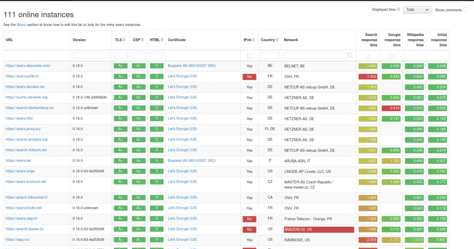This screenshot has height=249, width=474.
Task: Enable the Show comments checkbox
Action: (465, 10)
